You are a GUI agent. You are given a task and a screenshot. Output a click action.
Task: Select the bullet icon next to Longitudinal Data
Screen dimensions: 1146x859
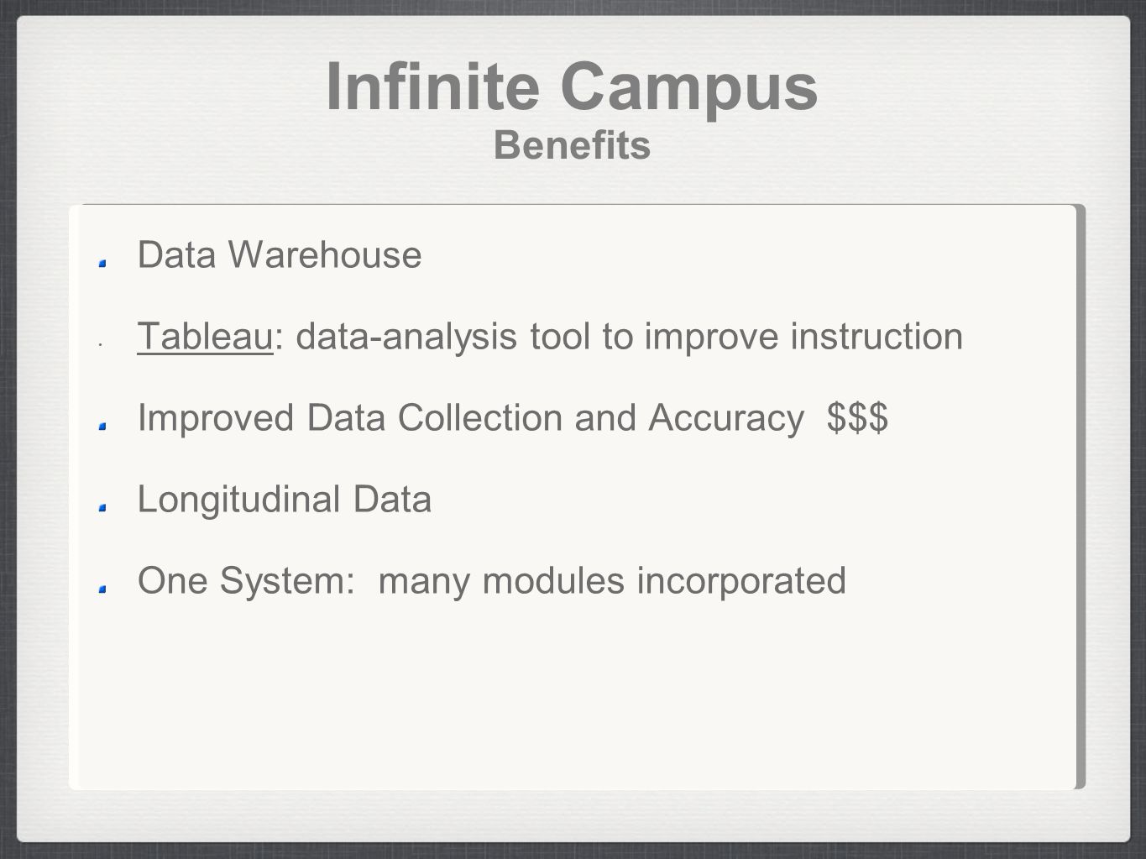point(102,508)
